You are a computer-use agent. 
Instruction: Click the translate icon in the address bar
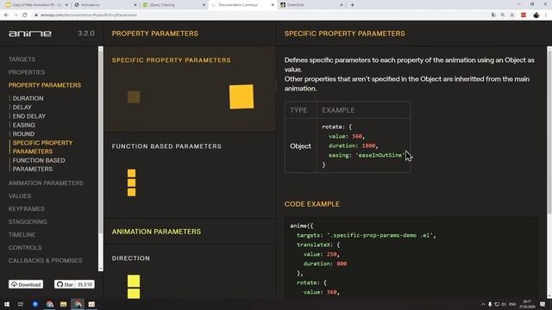pos(493,15)
